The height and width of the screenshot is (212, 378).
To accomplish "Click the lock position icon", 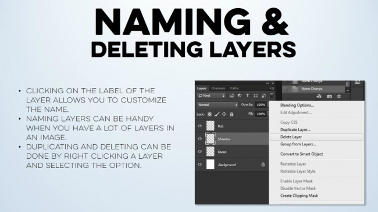I will click(x=224, y=114).
